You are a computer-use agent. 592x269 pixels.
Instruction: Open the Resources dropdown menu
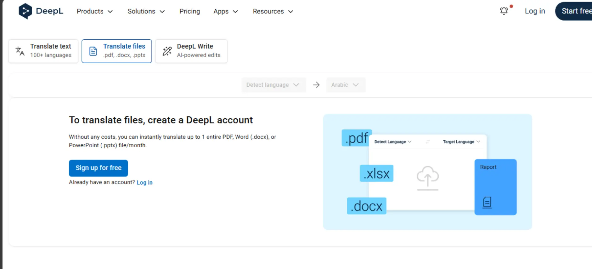tap(273, 11)
